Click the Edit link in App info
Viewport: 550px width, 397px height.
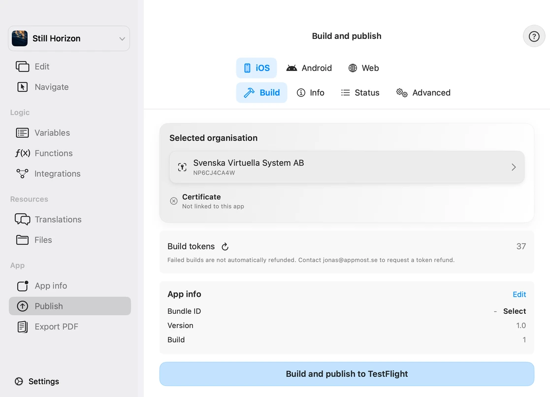pos(519,294)
